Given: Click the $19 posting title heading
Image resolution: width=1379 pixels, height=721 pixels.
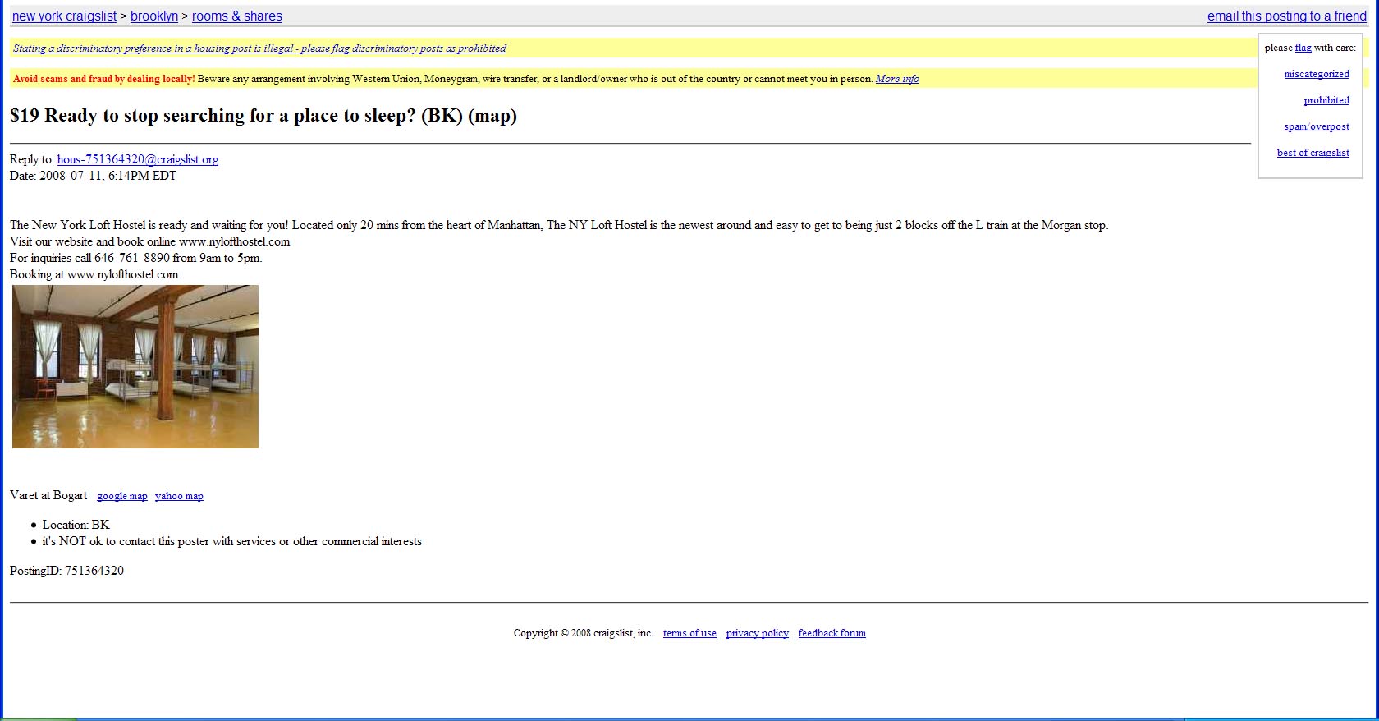Looking at the screenshot, I should pos(263,116).
